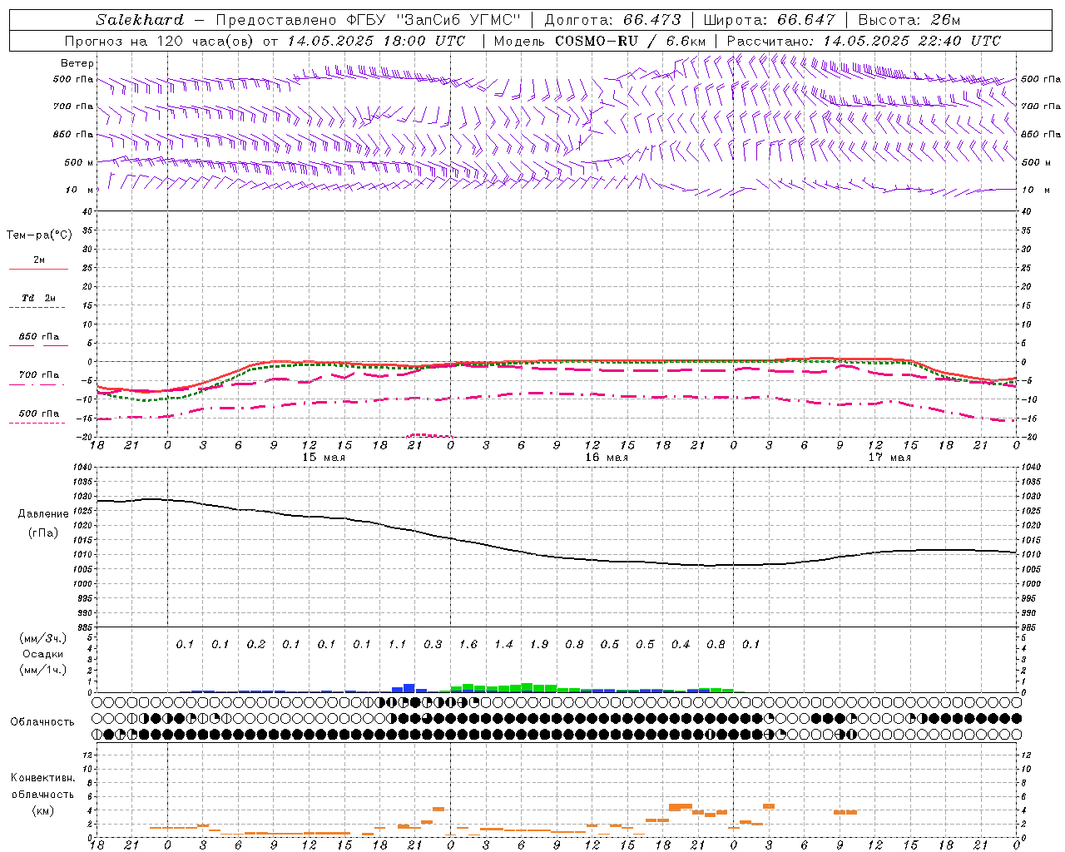
Task: Click the Конвективн. label of convective cloud panel
Action: coord(42,778)
